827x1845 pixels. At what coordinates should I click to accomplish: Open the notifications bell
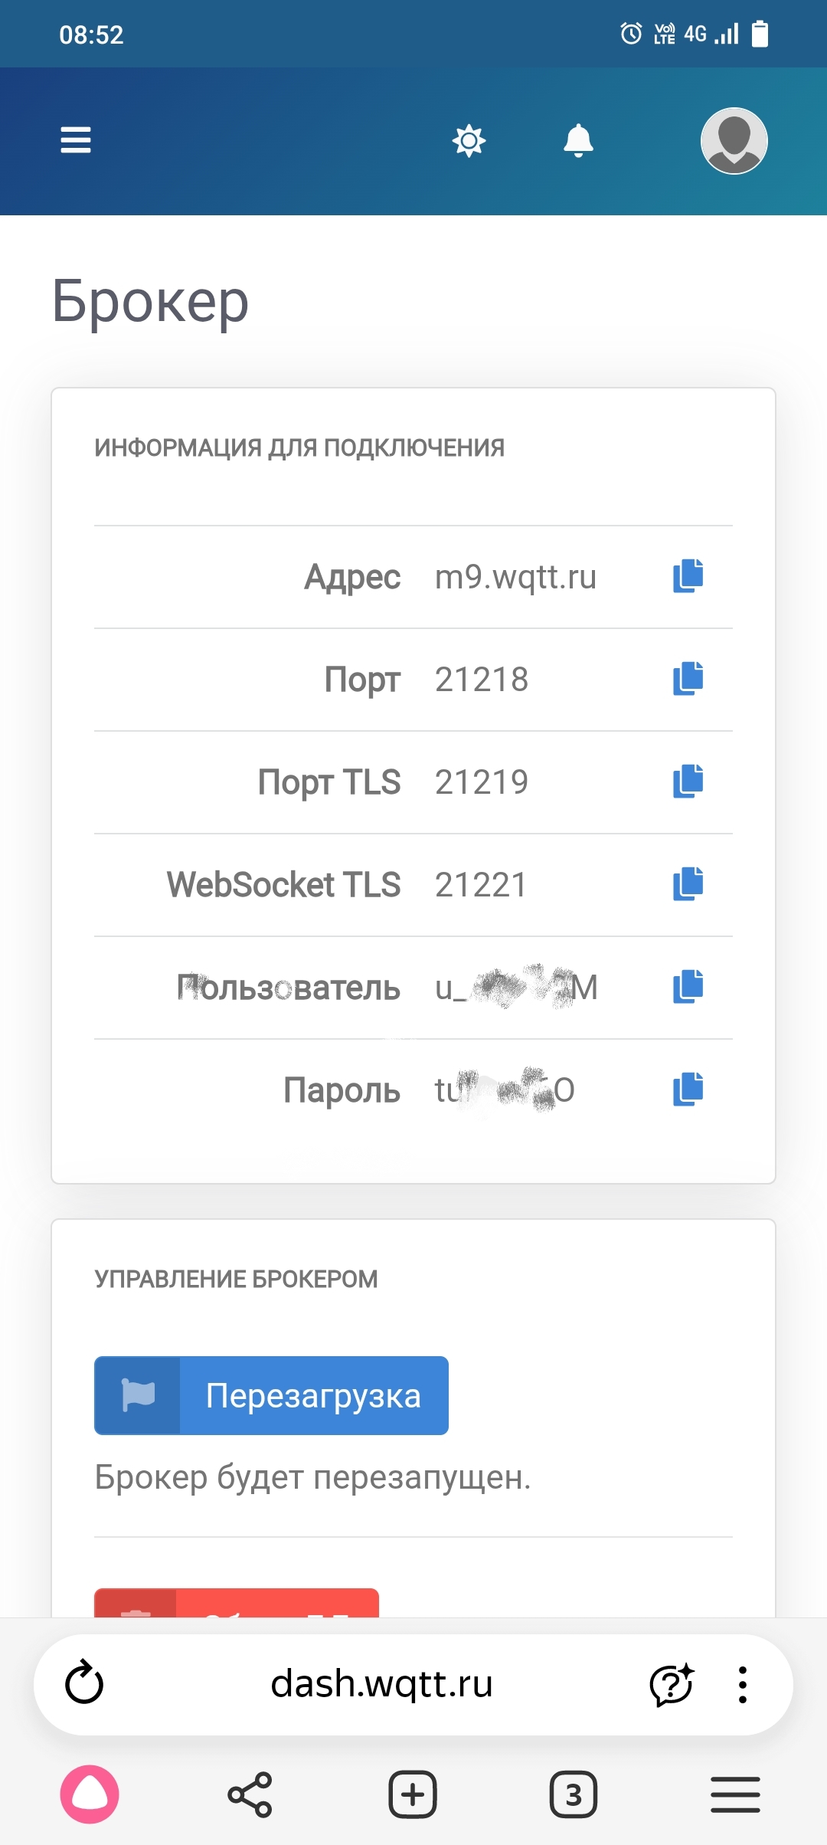tap(578, 141)
